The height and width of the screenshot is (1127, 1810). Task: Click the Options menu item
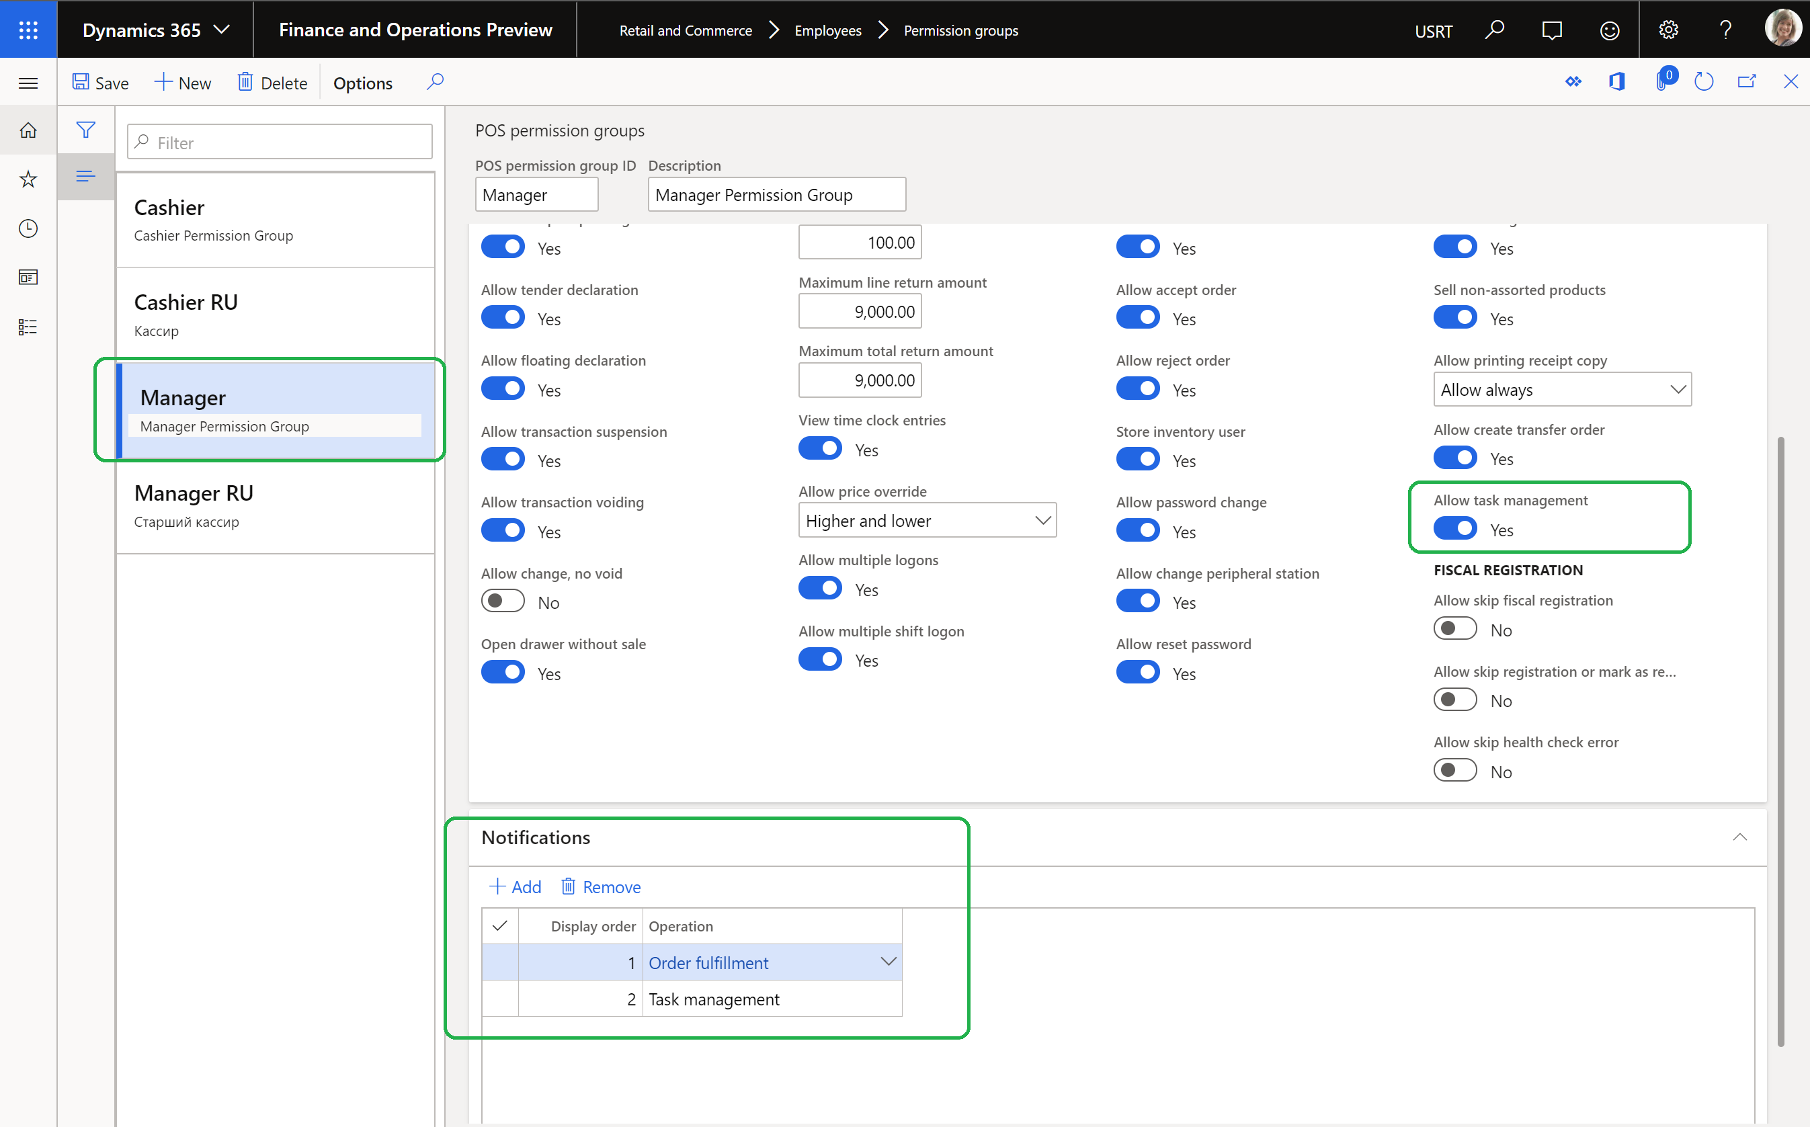point(362,83)
